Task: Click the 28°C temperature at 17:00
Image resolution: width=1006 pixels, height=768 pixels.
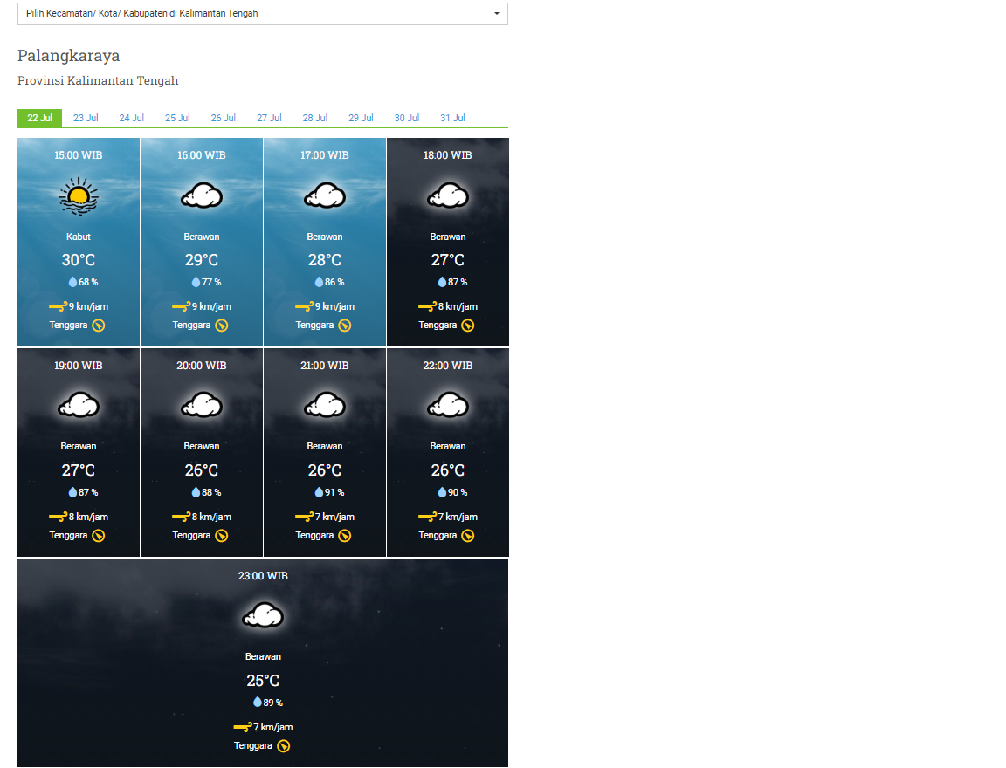Action: (x=325, y=260)
